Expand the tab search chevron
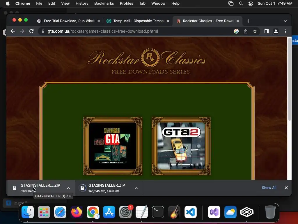Viewport: 298px width, 224px height. (x=285, y=21)
